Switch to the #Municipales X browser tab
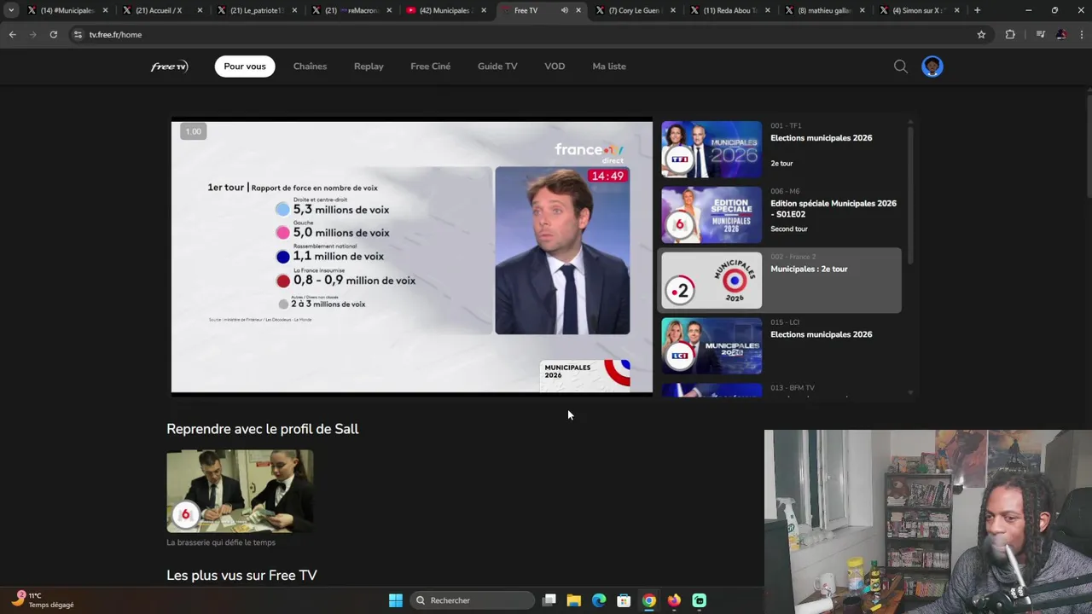Screen dimensions: 1092x614 point(68,10)
